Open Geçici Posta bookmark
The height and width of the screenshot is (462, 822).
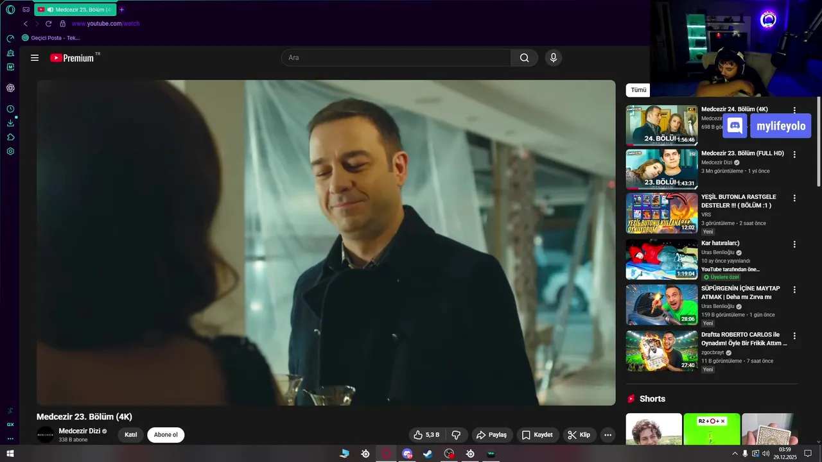click(51, 38)
